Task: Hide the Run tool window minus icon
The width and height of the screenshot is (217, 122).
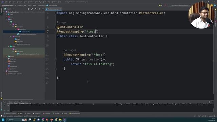Action: click(213, 102)
